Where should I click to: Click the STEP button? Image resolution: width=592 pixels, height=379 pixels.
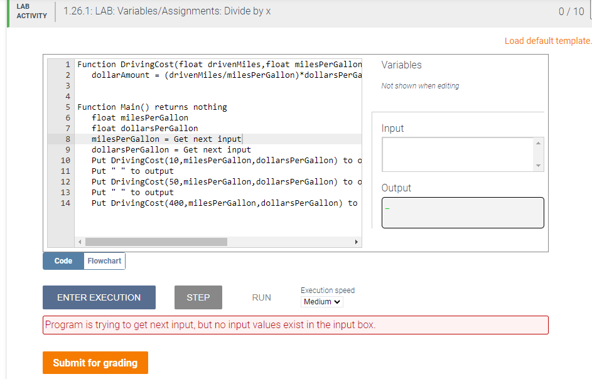click(198, 297)
